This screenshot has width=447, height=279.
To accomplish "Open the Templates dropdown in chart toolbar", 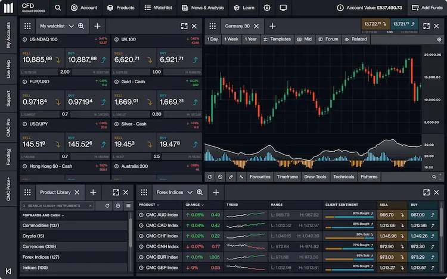I will coord(277,39).
